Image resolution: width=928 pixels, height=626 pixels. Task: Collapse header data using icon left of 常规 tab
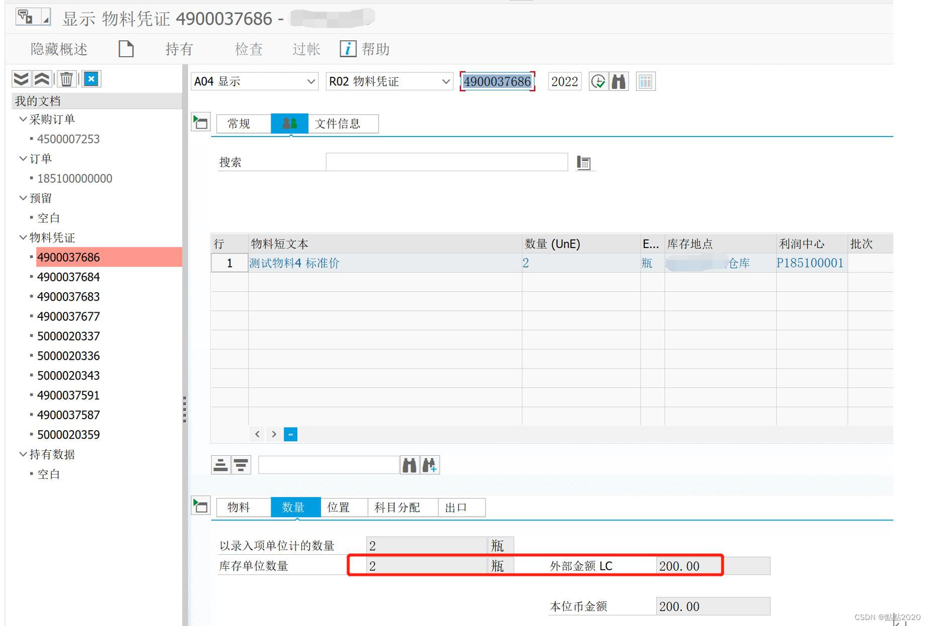tap(200, 122)
